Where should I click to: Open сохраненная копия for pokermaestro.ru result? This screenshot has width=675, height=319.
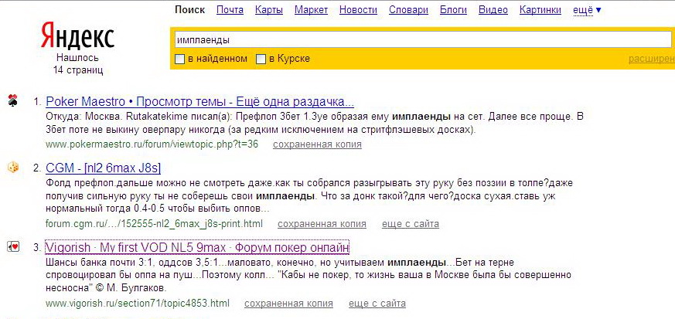coord(317,144)
